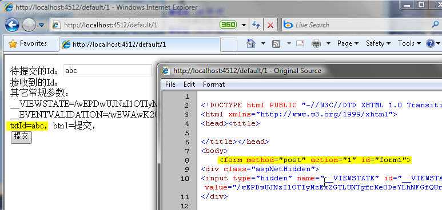Image resolution: width=442 pixels, height=210 pixels.
Task: Open the Favorites star button
Action: (27, 43)
